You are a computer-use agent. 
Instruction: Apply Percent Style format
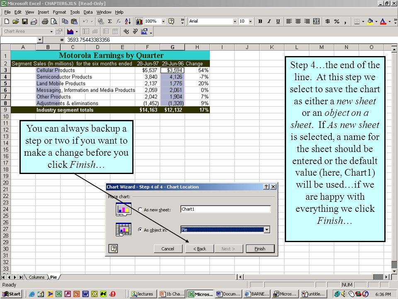[x=337, y=21]
